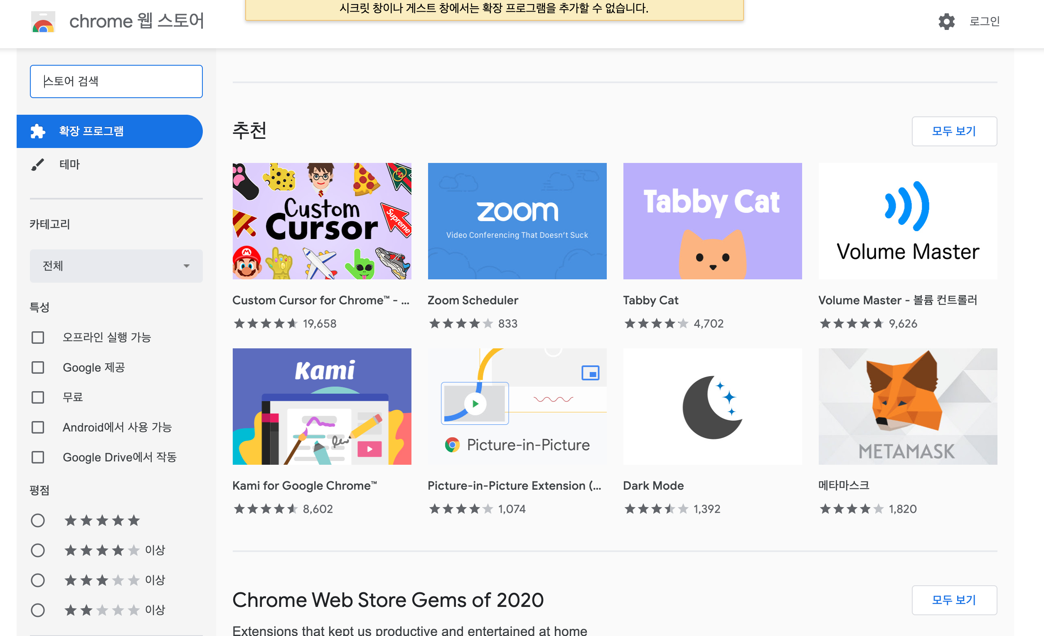This screenshot has width=1044, height=636.
Task: Open the Kami for Google Chrome thumbnail
Action: pyautogui.click(x=321, y=406)
